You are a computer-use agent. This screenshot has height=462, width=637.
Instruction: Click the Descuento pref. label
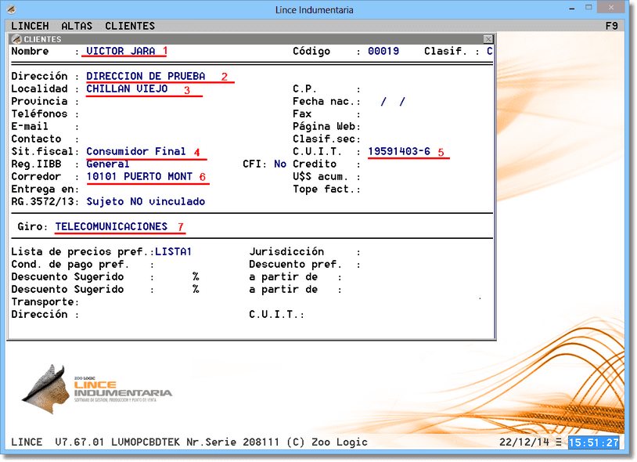296,264
